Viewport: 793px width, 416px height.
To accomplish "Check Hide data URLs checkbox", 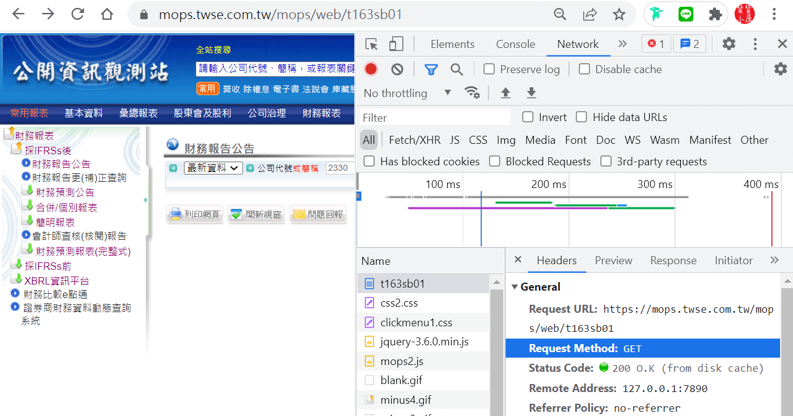I will pyautogui.click(x=581, y=117).
